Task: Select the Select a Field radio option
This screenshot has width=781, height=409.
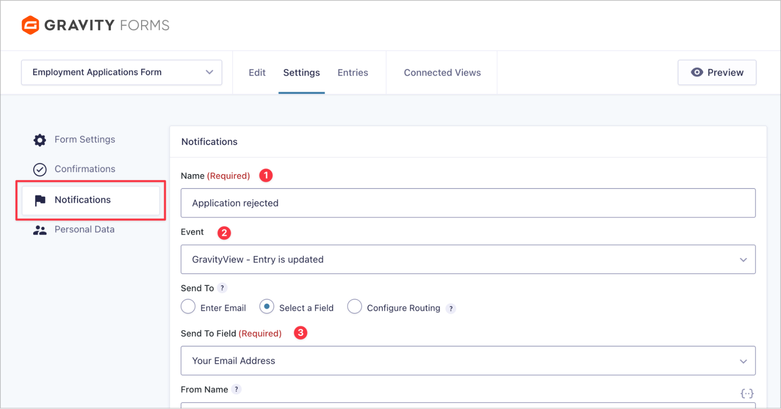Action: (266, 307)
